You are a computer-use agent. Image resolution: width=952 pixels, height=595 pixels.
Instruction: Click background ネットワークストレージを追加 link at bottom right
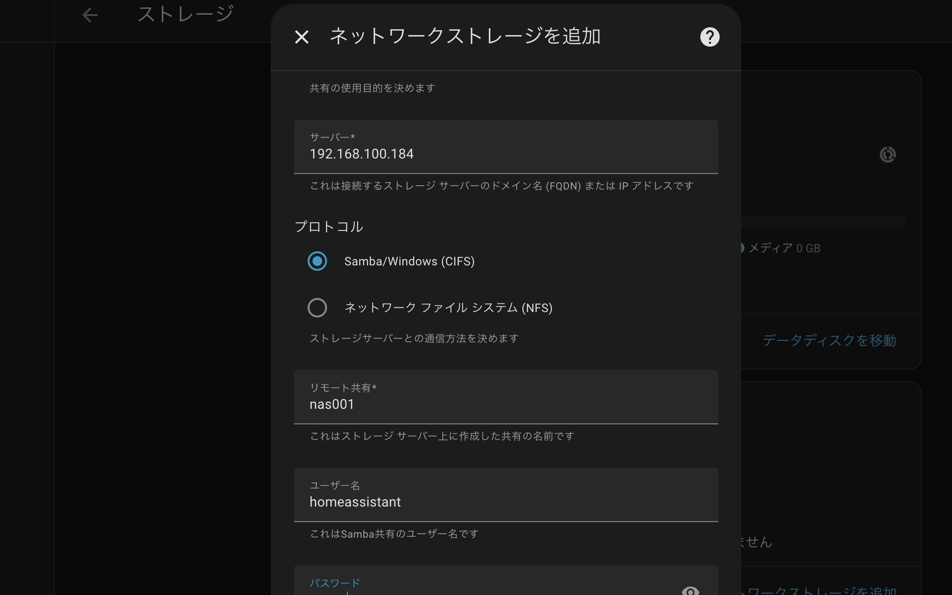(821, 591)
